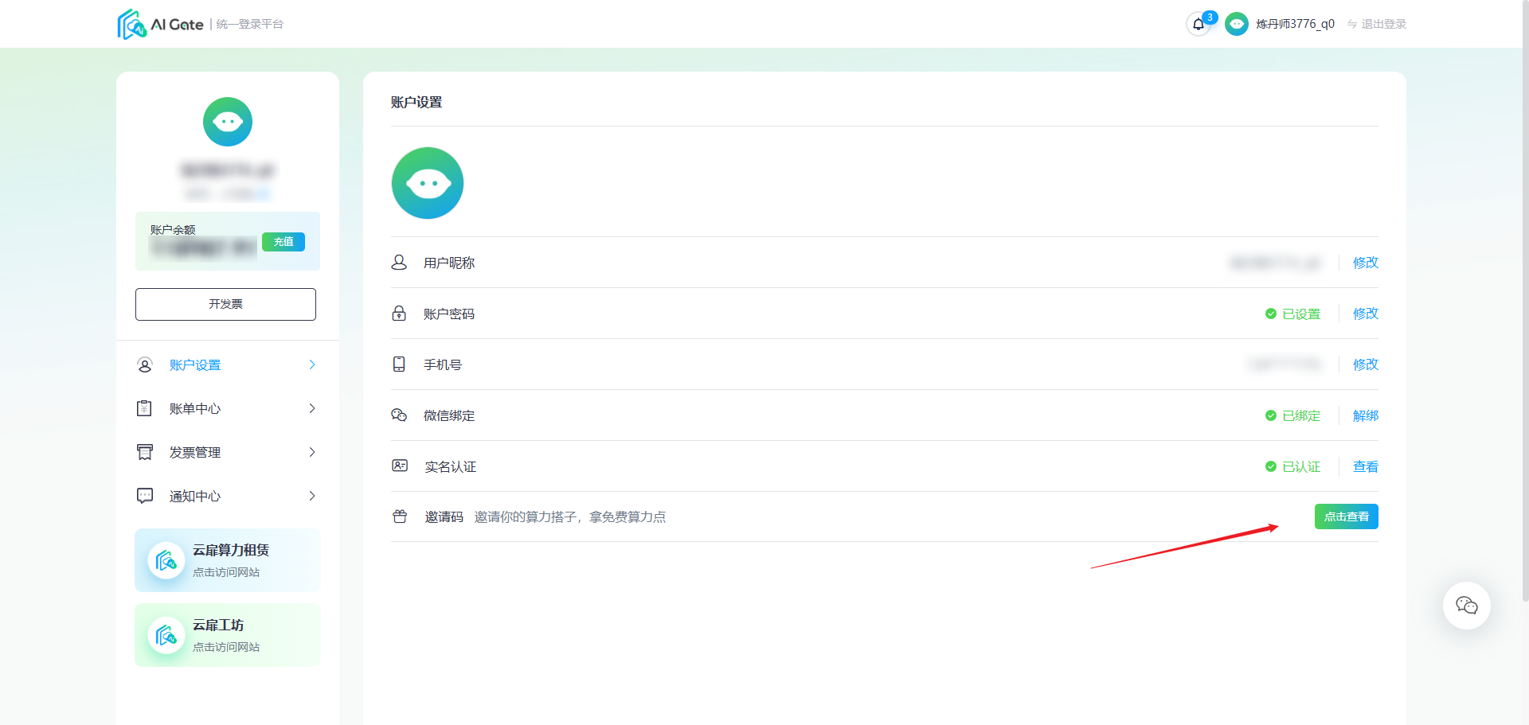Click the AI Gate logo
This screenshot has width=1529, height=725.
point(160,24)
